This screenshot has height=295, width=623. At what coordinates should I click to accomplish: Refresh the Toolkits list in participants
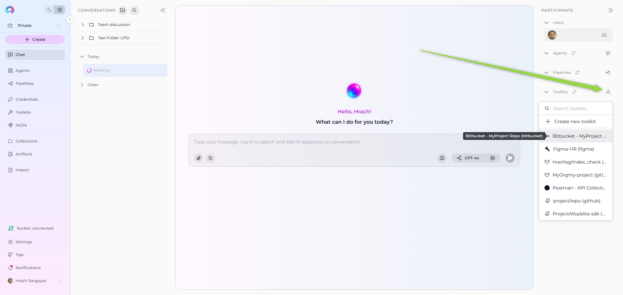(574, 92)
